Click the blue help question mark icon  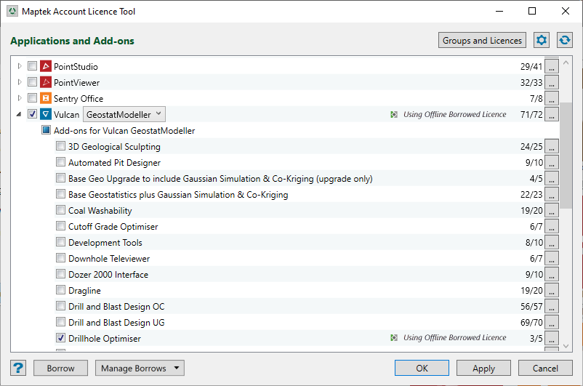coord(19,368)
